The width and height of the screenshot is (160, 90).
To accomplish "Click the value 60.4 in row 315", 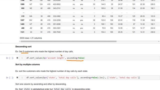I will click(x=104, y=16).
